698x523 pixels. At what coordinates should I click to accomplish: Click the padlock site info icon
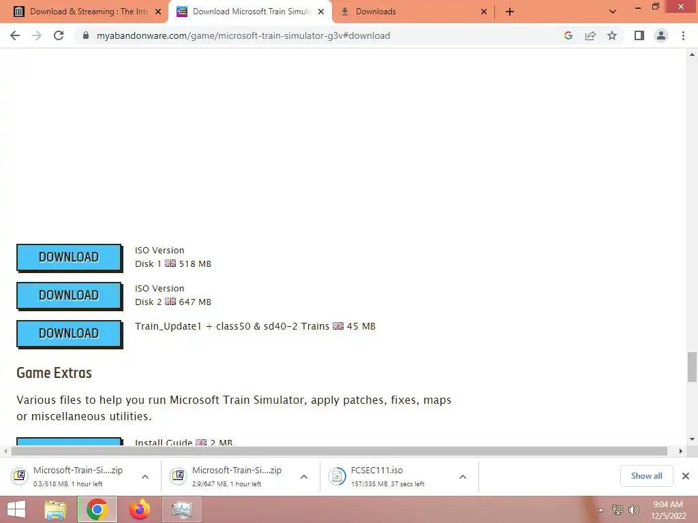[x=85, y=35]
